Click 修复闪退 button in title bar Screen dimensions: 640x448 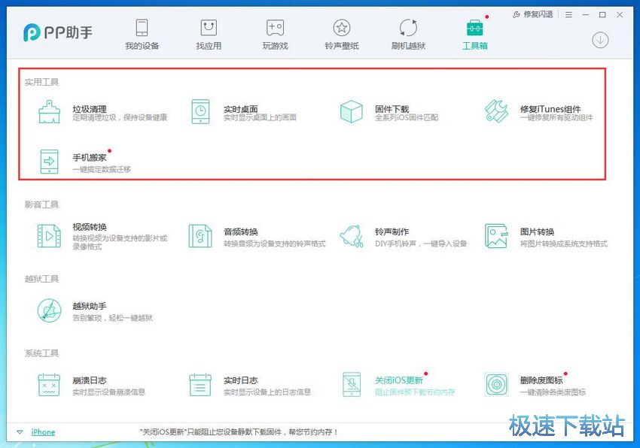[532, 14]
